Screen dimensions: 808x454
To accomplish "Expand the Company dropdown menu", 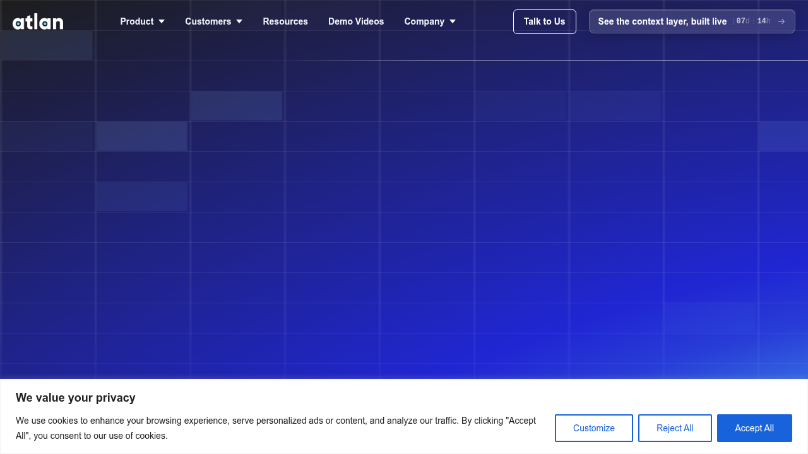I will [430, 21].
